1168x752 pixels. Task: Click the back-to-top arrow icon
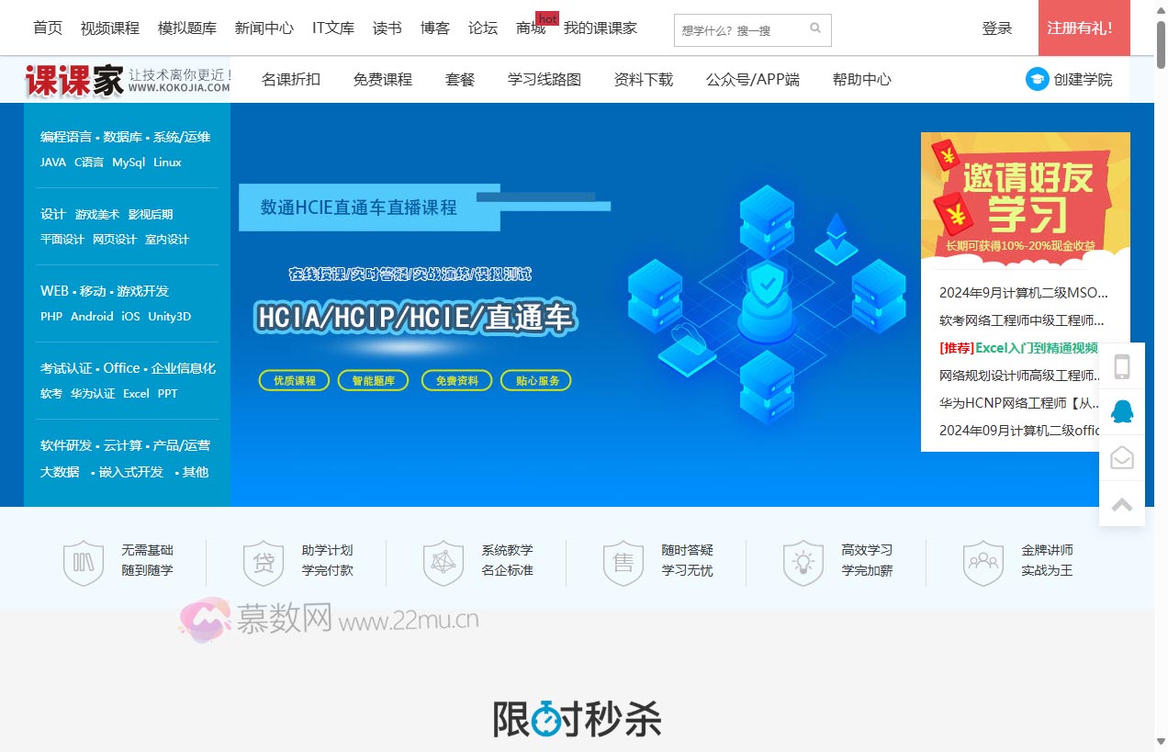coord(1121,503)
